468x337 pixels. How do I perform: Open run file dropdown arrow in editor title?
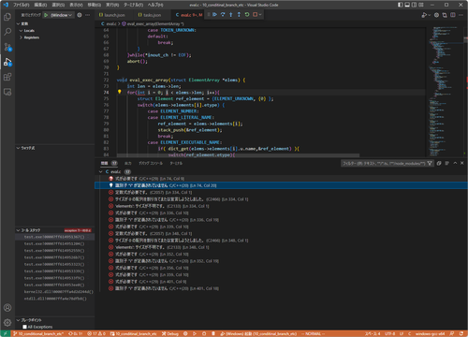(429, 15)
